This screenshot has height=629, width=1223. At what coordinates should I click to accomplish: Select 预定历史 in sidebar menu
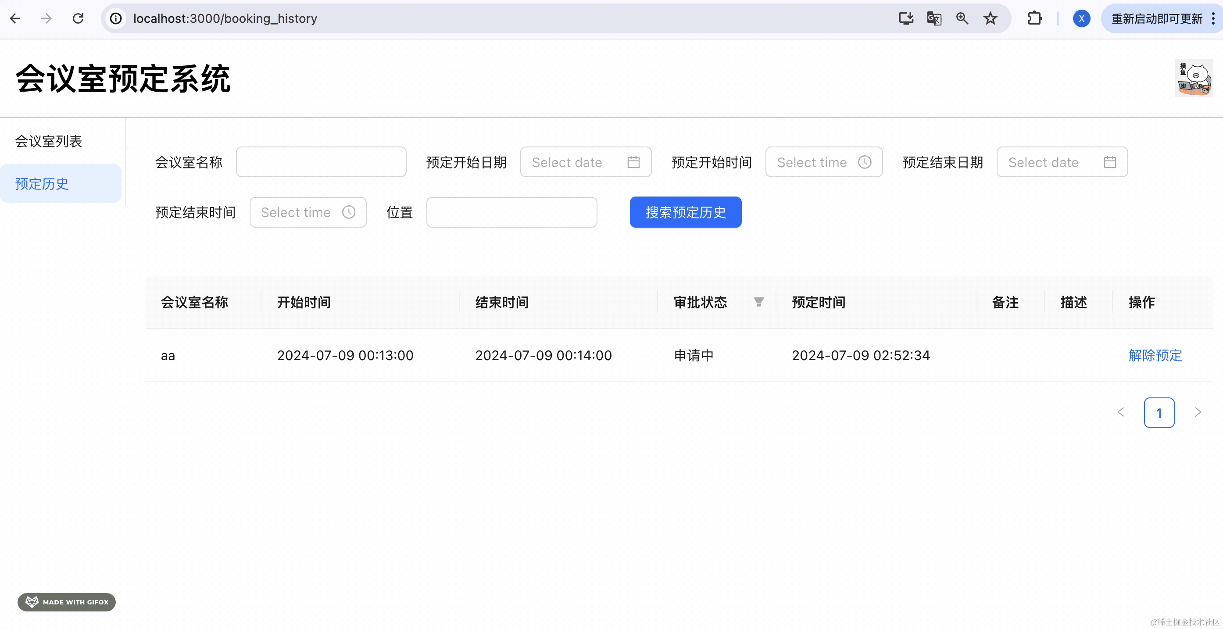click(x=42, y=184)
